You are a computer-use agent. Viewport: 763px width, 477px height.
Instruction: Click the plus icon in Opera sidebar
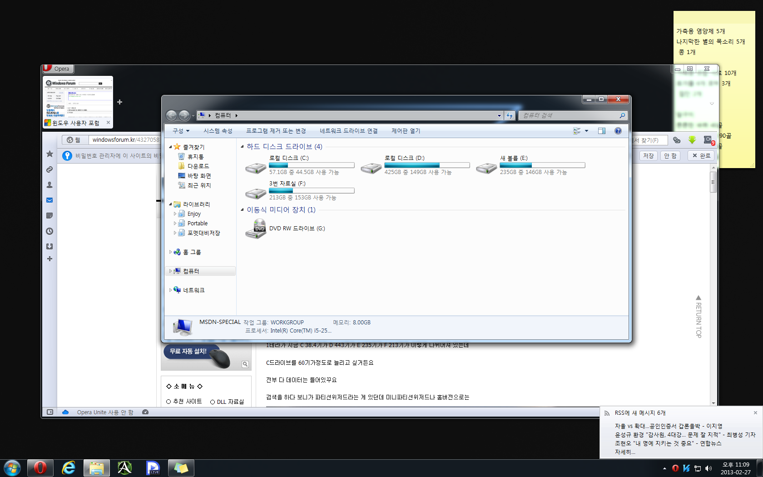pyautogui.click(x=50, y=259)
